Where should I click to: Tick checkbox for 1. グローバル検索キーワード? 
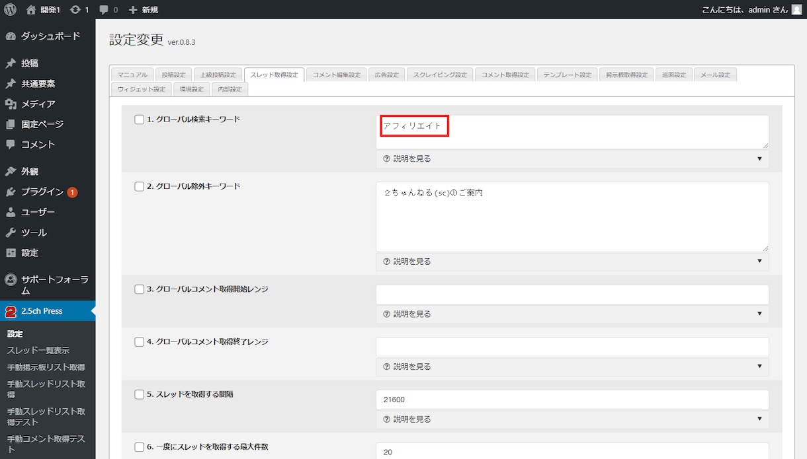click(140, 120)
